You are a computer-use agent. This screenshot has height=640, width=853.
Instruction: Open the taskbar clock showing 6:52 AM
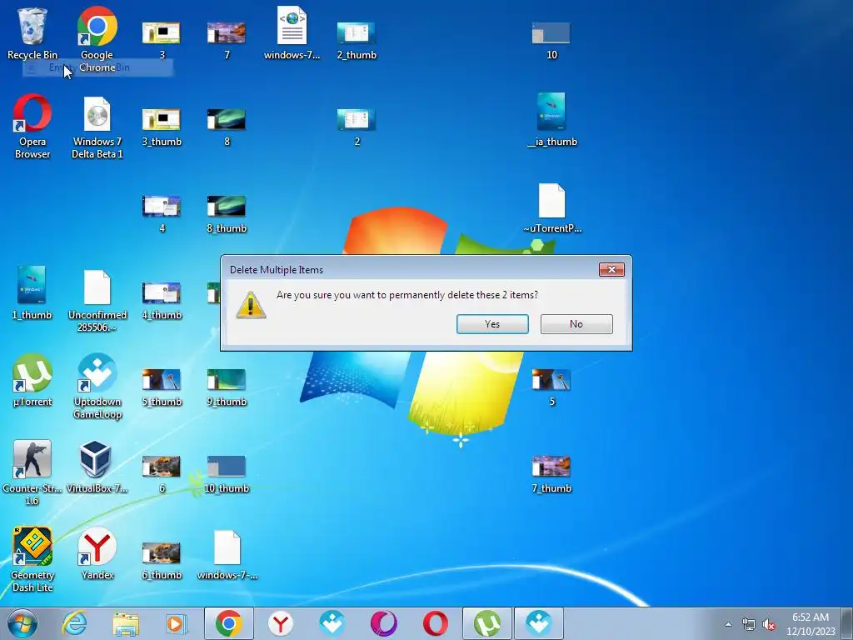(811, 624)
